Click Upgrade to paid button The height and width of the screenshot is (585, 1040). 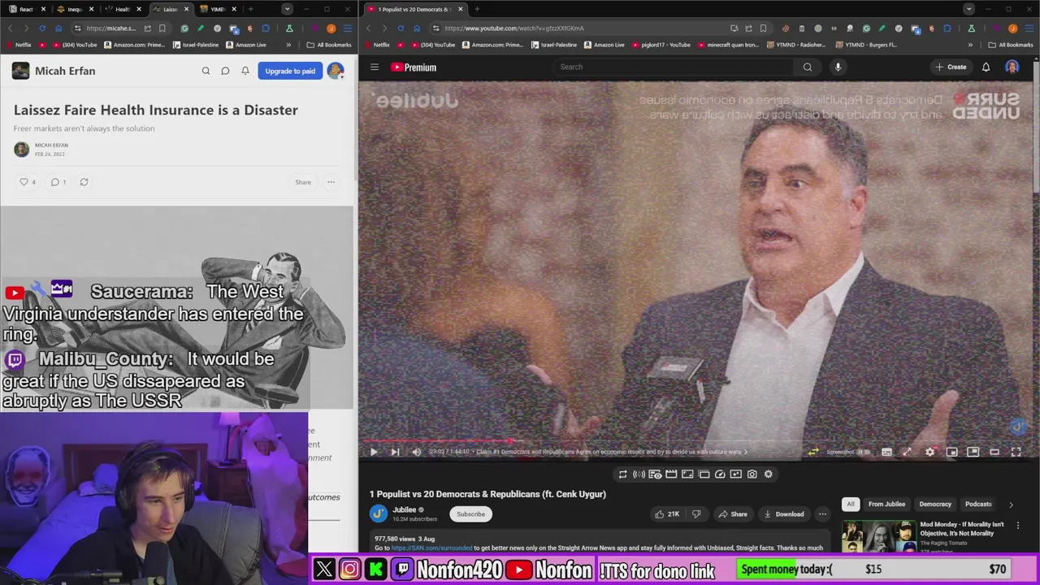click(x=290, y=71)
